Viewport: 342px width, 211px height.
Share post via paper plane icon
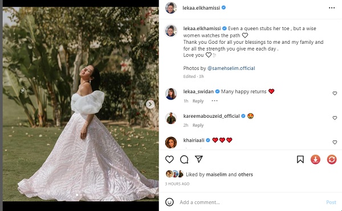(199, 159)
